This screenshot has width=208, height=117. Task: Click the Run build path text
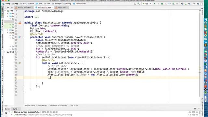(x=48, y=115)
